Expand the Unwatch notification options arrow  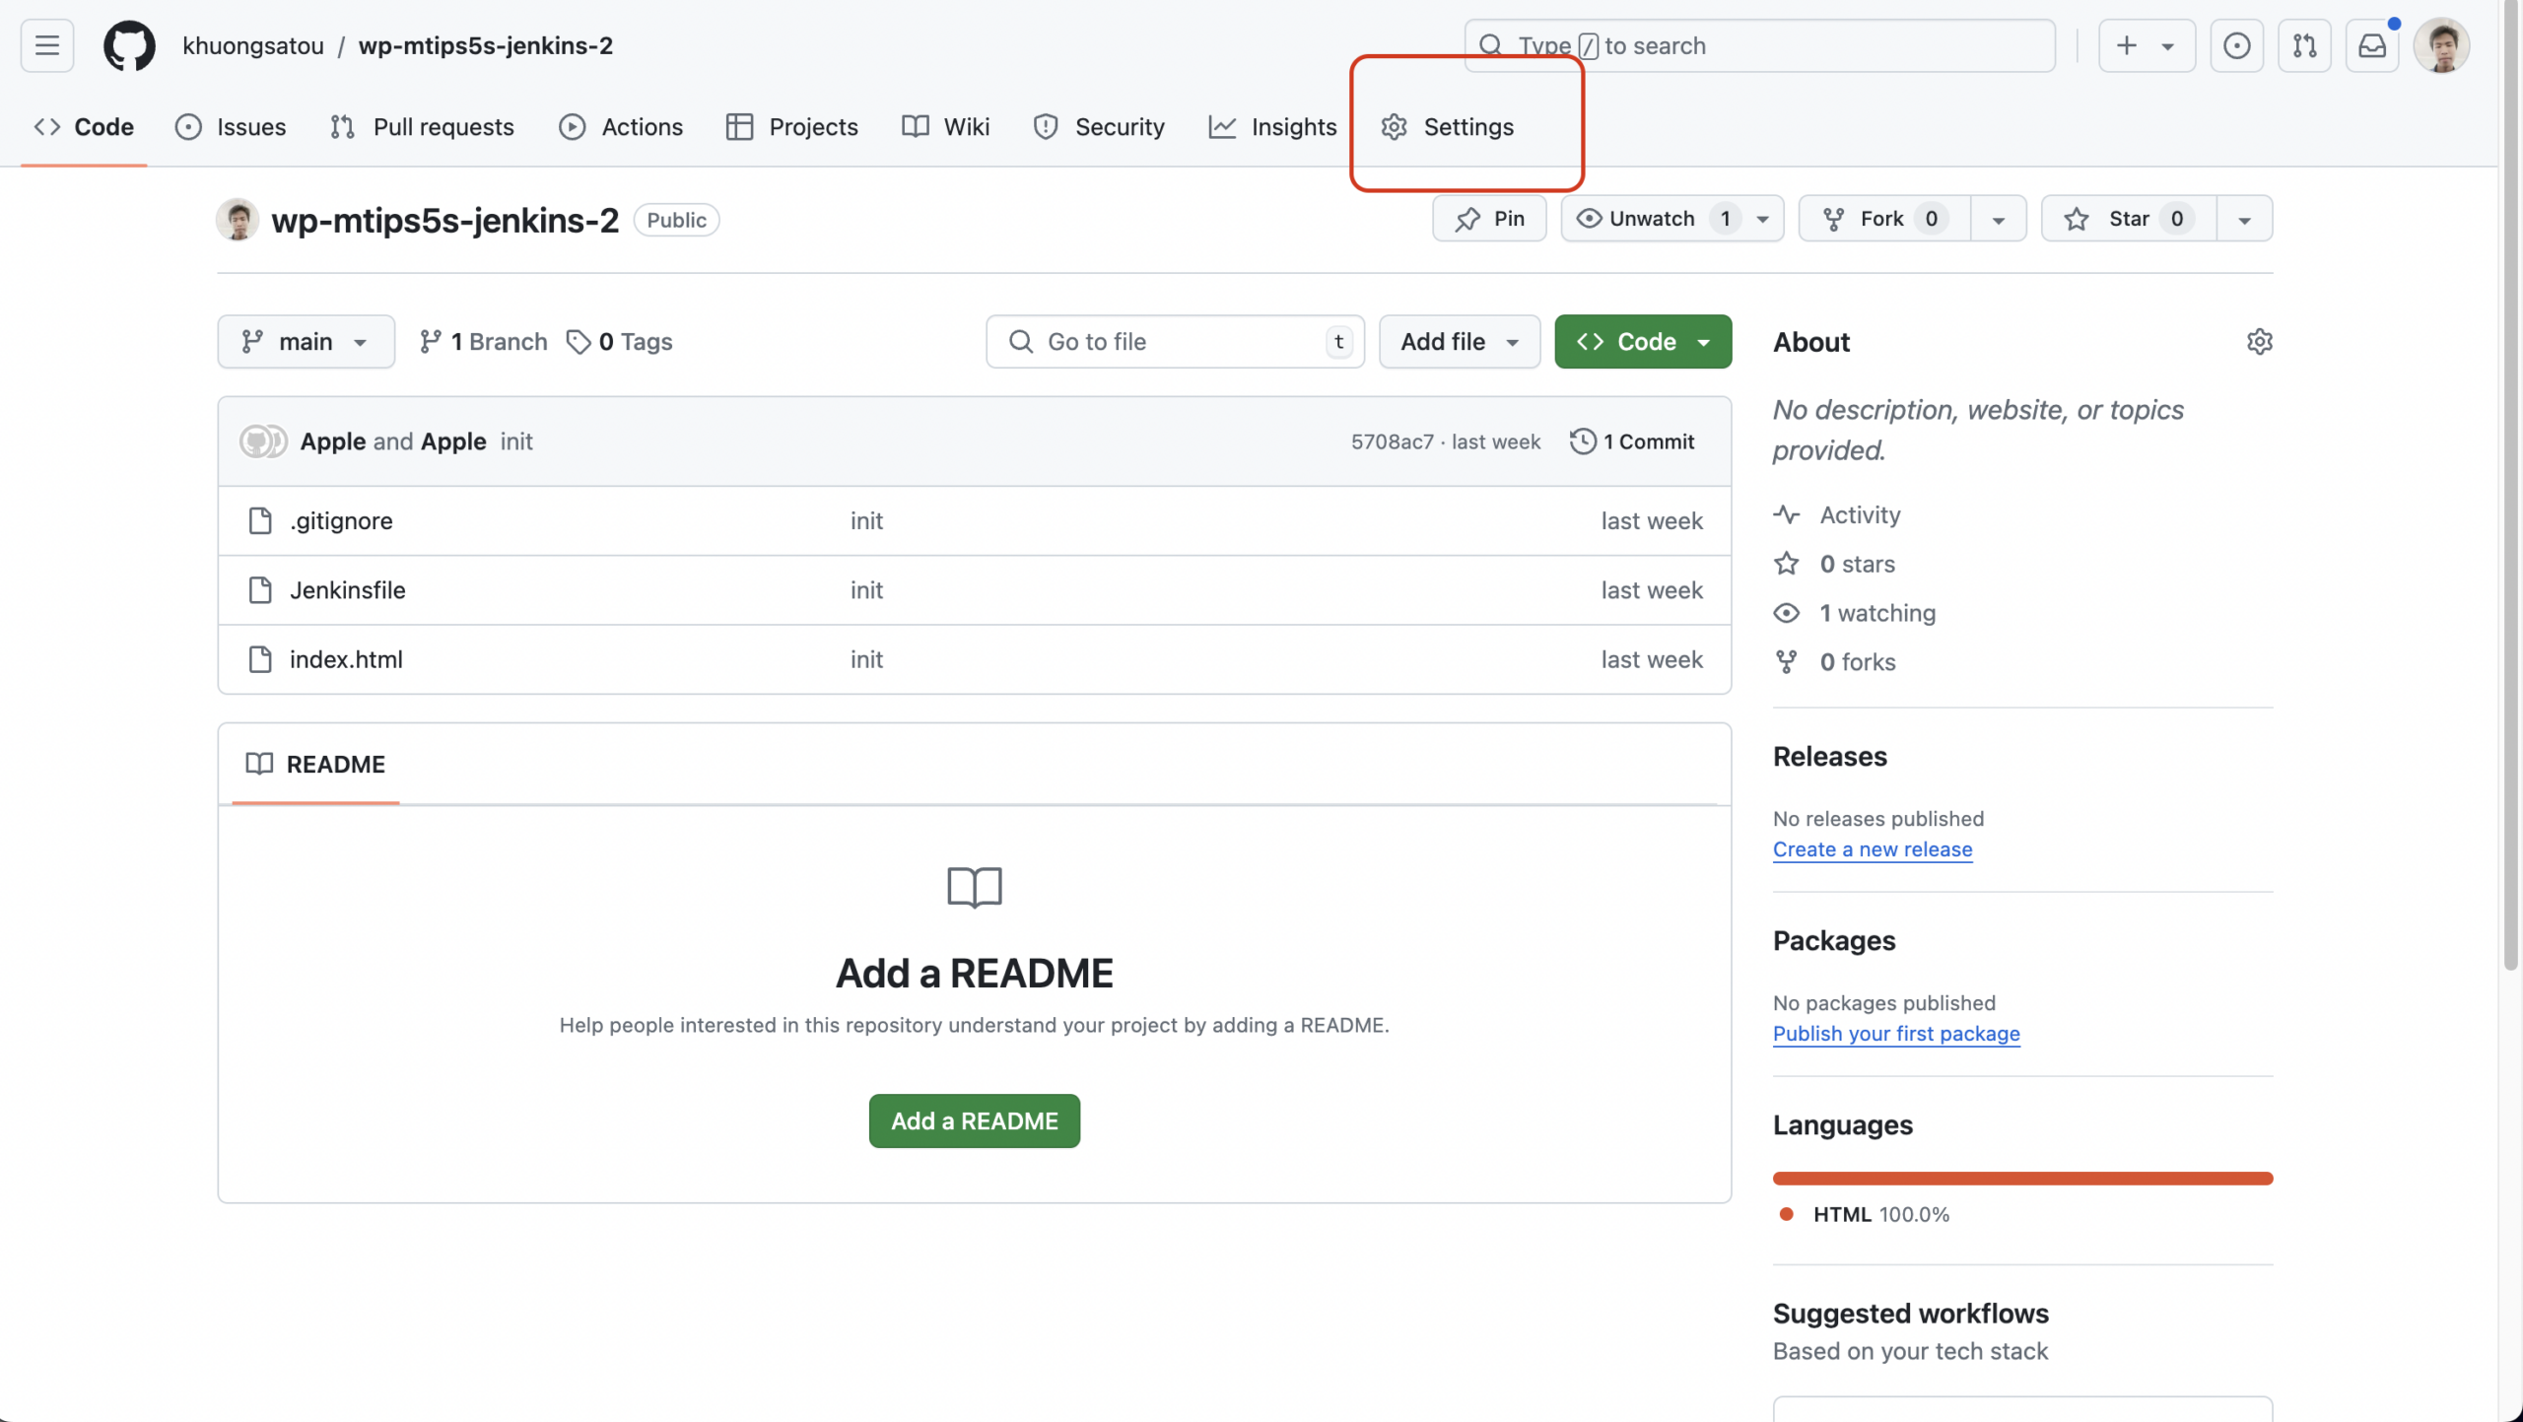coord(1763,219)
